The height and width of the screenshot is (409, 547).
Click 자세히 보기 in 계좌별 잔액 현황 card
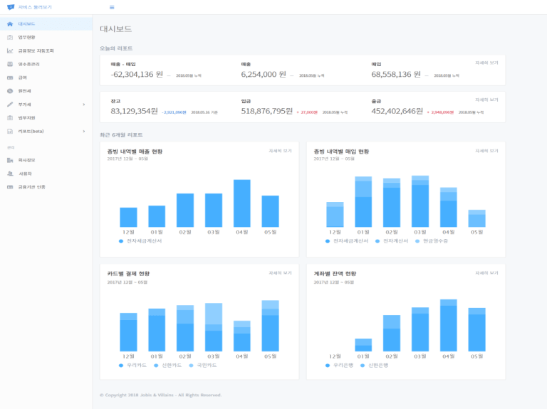click(486, 273)
